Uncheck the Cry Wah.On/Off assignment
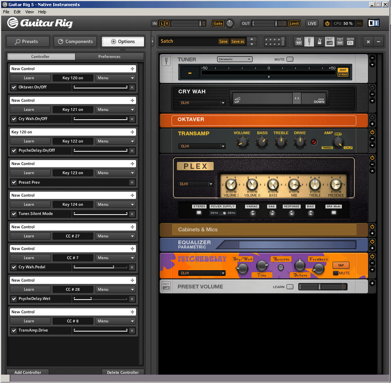The height and width of the screenshot is (383, 391). (14, 119)
